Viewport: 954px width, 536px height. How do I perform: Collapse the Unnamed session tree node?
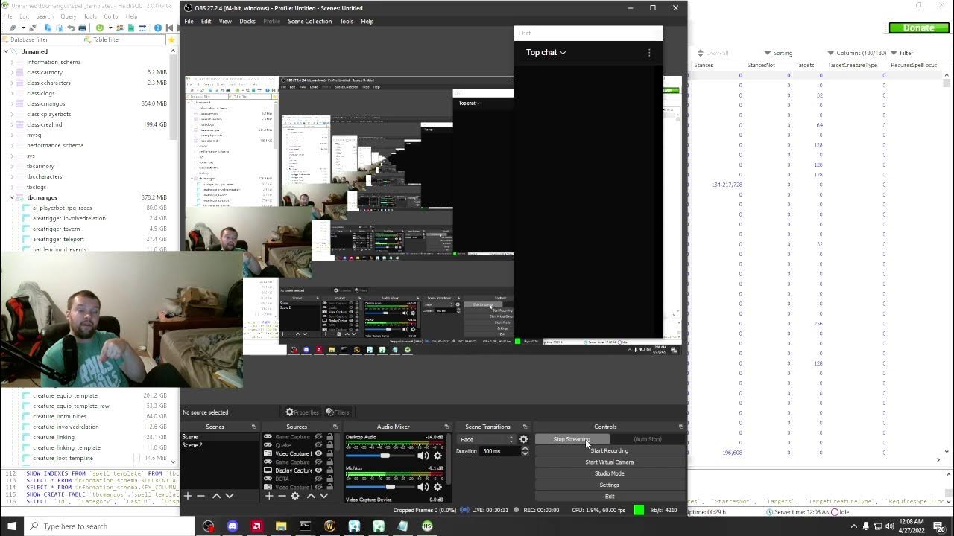[6, 51]
